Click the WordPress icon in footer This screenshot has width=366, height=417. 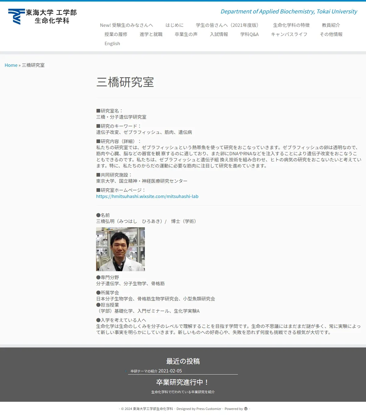coord(246,409)
